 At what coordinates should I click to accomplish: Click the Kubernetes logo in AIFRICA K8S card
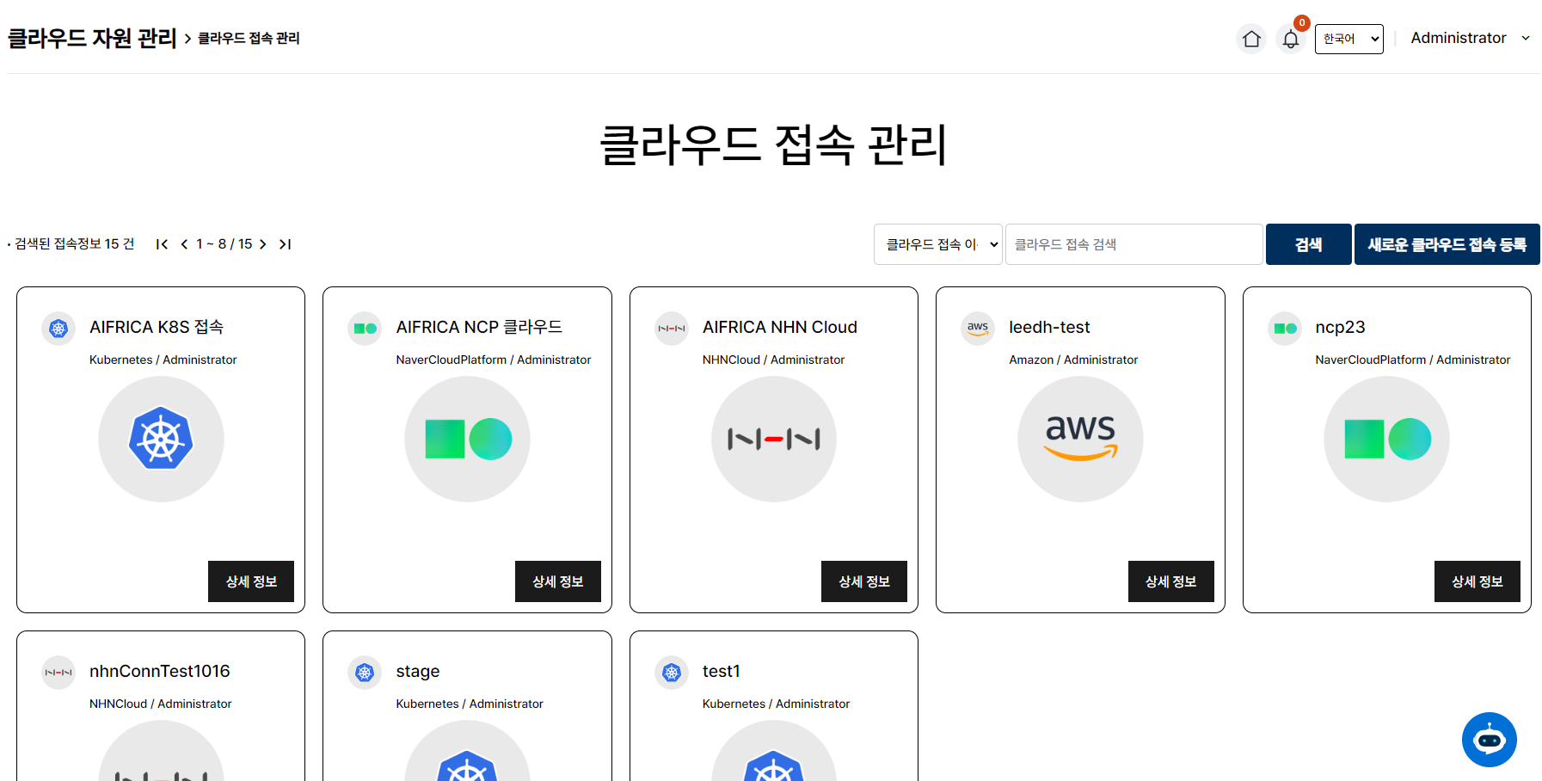[161, 439]
